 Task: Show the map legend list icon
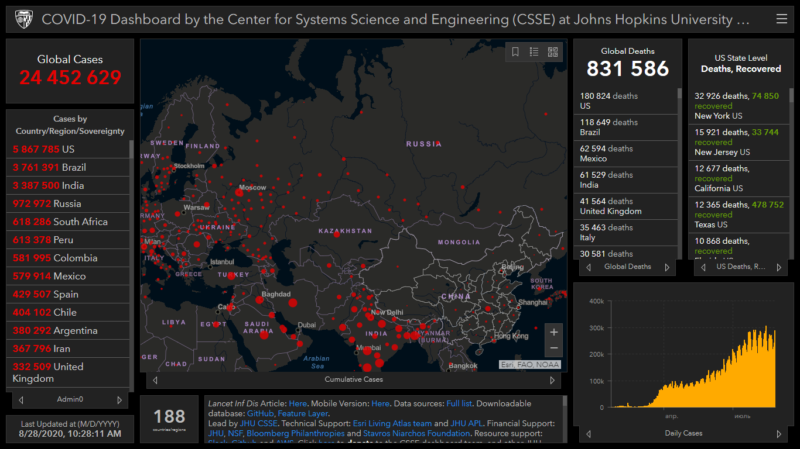pyautogui.click(x=534, y=52)
